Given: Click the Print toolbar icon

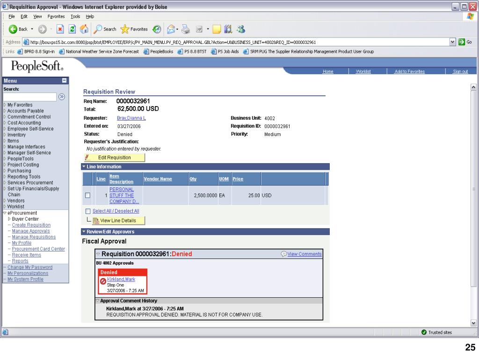Looking at the screenshot, I should point(185,29).
